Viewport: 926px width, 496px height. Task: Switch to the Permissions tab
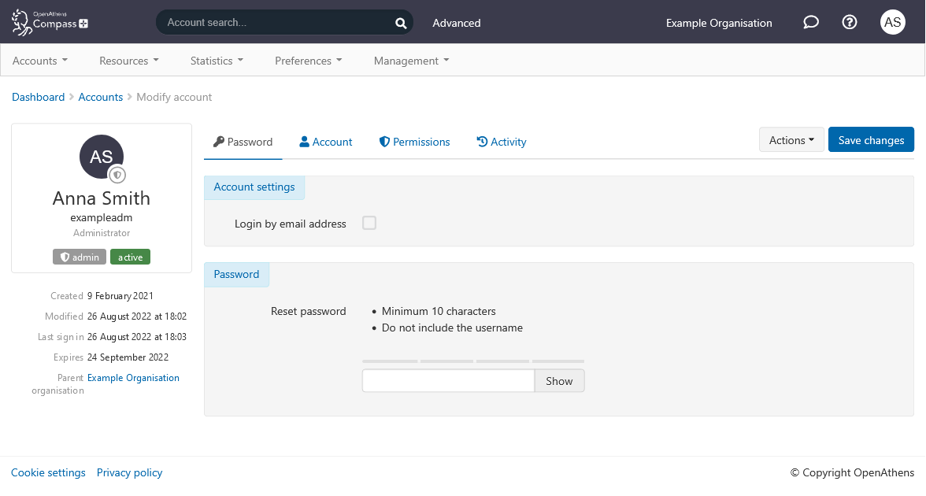coord(415,142)
